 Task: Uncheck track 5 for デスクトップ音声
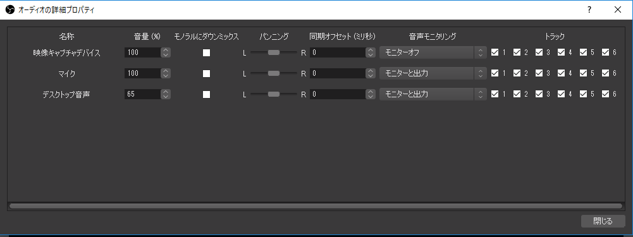583,94
